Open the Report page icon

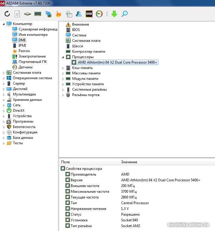pos(17,14)
